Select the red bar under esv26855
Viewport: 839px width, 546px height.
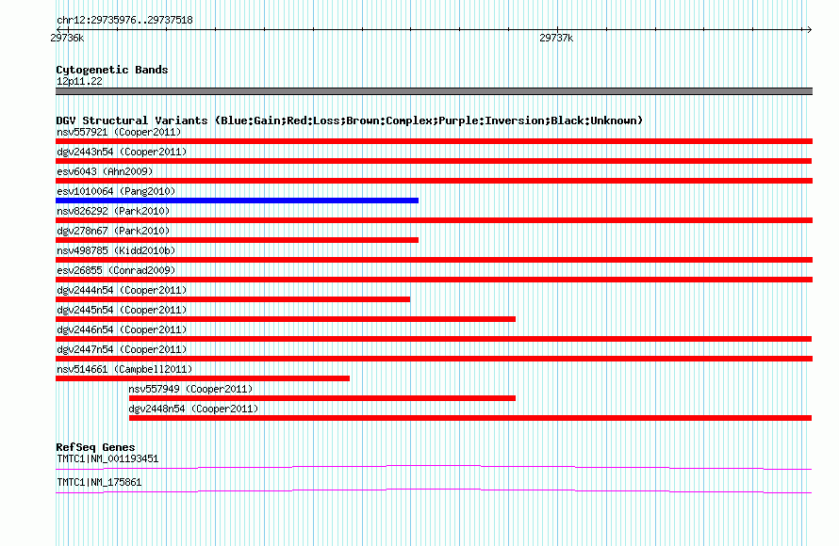click(434, 280)
